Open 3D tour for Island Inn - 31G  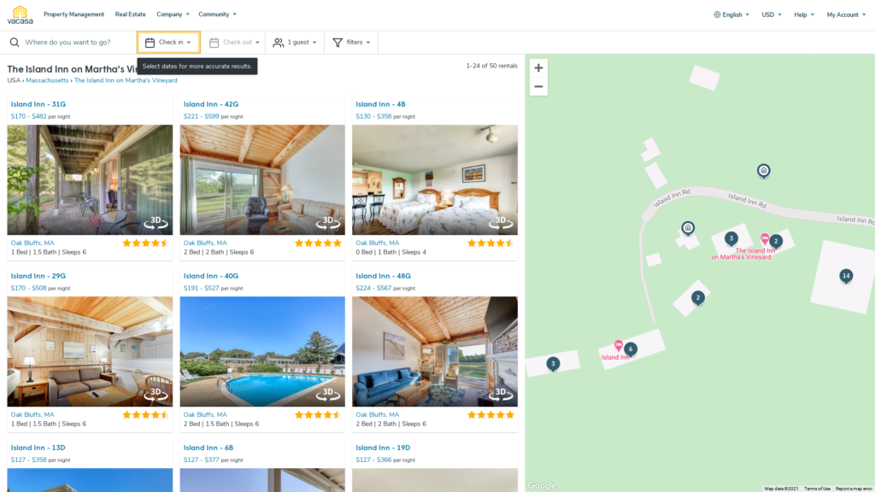pyautogui.click(x=156, y=222)
